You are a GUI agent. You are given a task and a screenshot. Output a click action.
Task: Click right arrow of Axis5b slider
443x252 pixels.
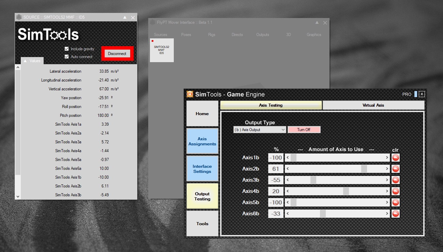[387, 202]
